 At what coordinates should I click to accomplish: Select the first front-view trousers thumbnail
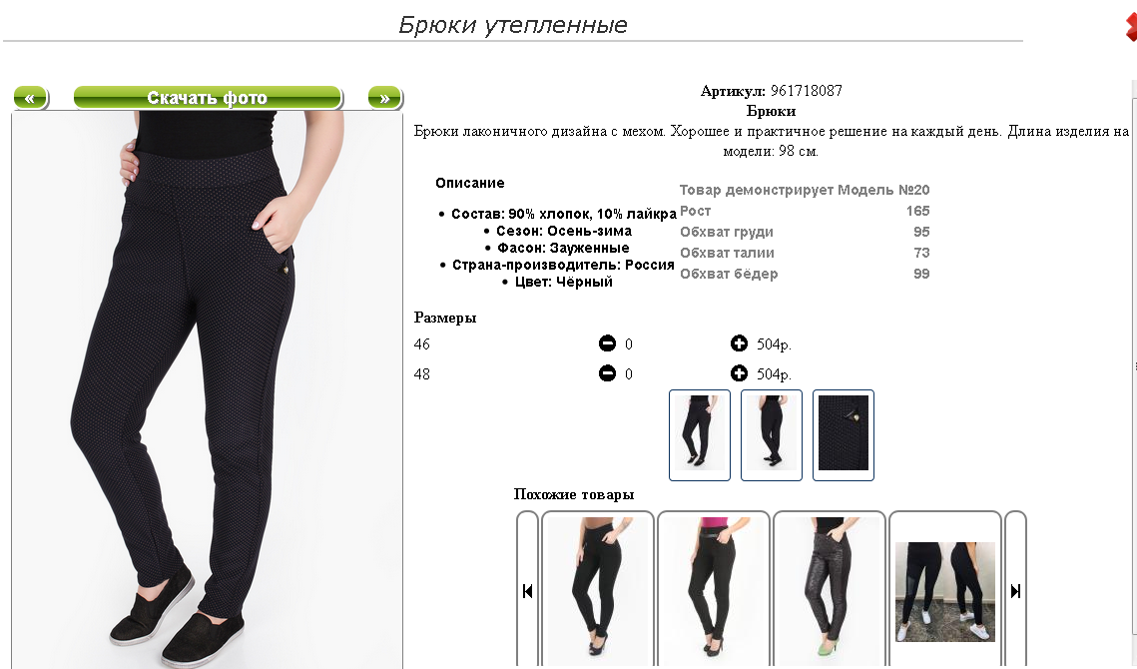point(699,434)
